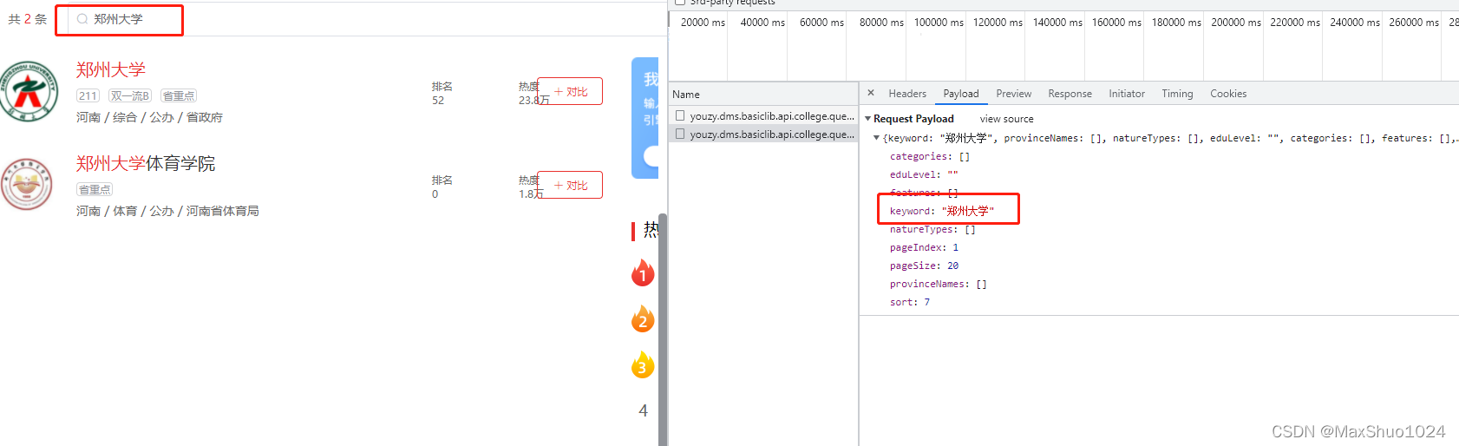Viewport: 1459px width, 446px height.
Task: Open the 郑州大学体育学院 title link
Action: 145,163
